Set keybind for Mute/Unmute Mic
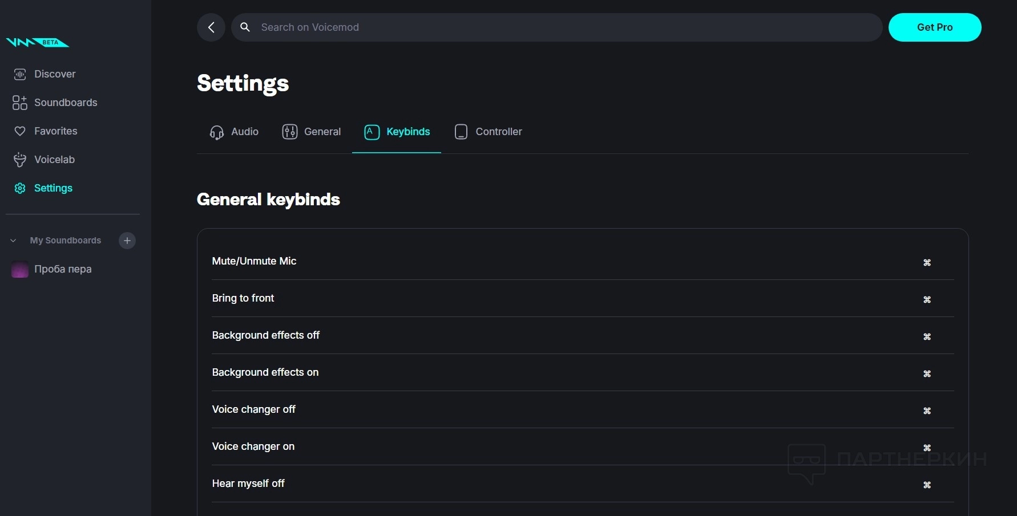Screen dimensions: 1017x516 (927, 262)
